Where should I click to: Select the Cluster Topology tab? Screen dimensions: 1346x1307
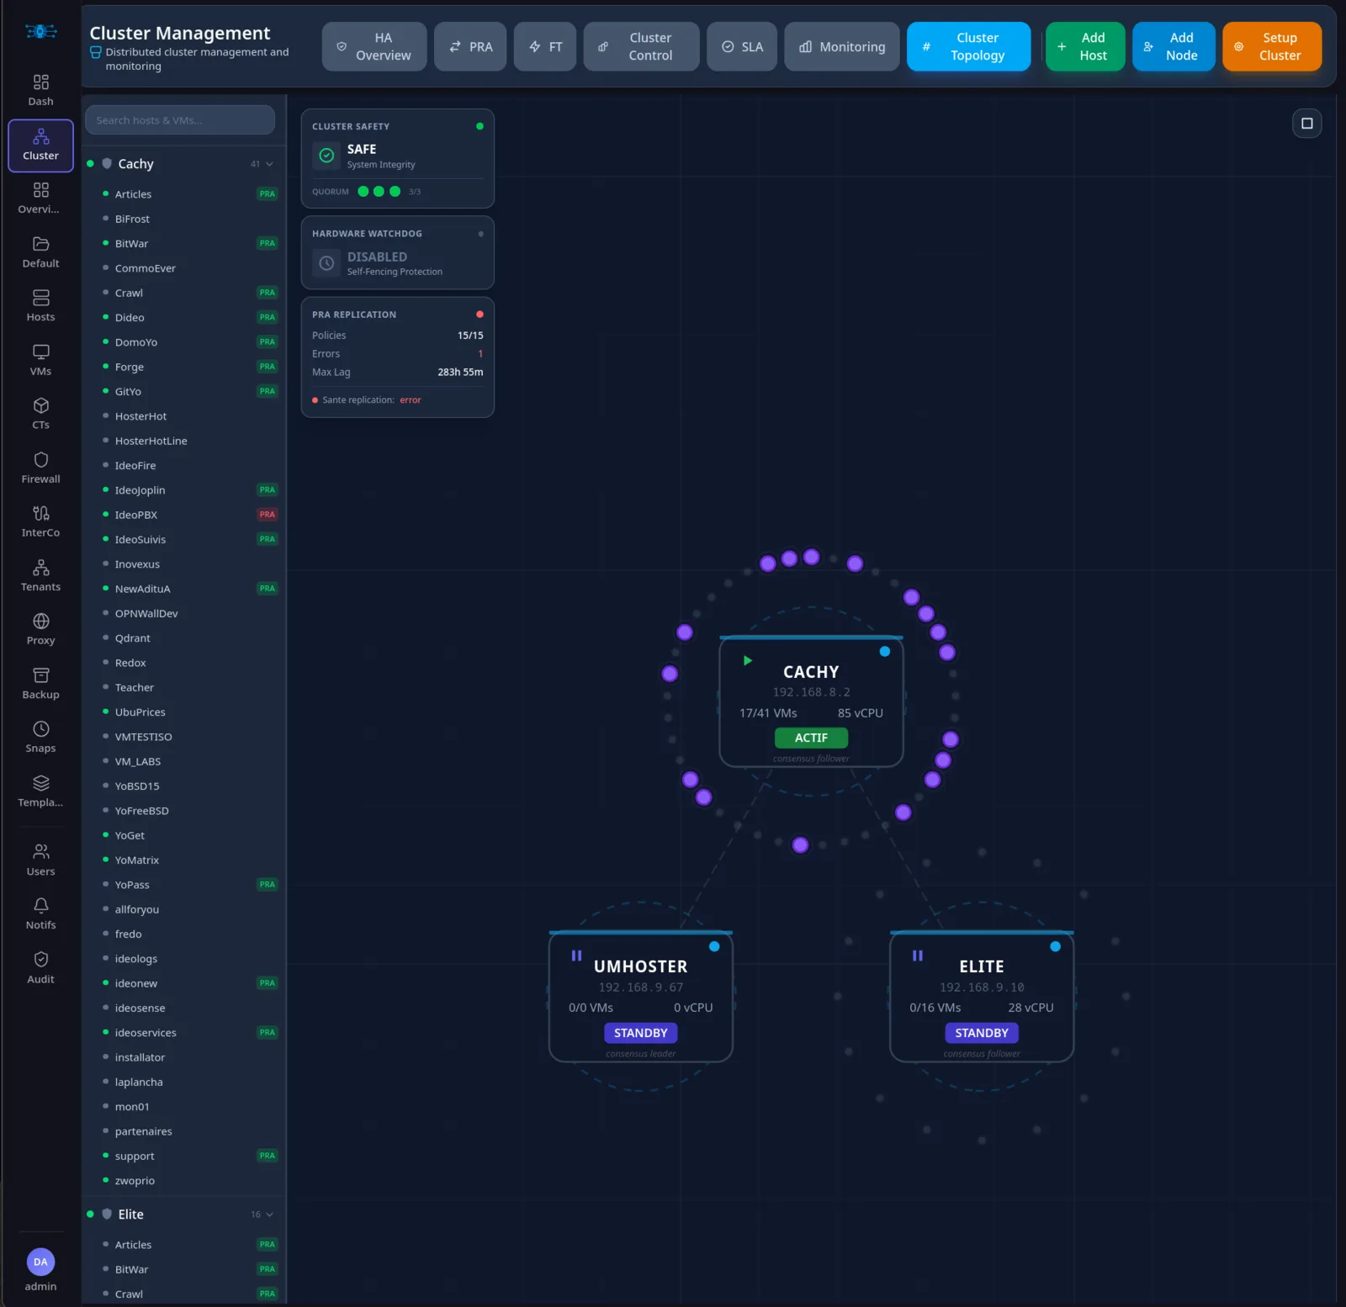[968, 46]
